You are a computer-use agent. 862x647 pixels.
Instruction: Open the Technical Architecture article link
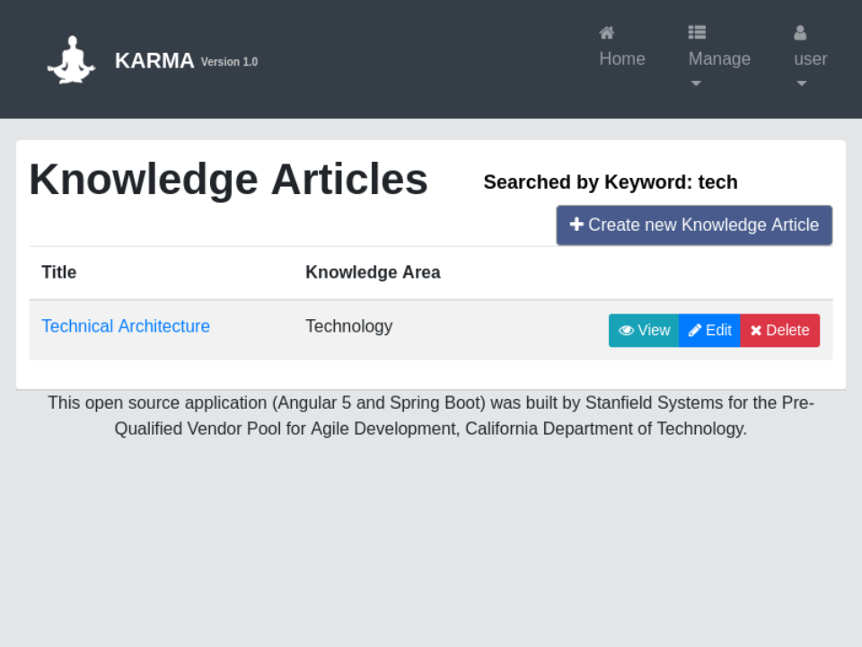coord(126,326)
